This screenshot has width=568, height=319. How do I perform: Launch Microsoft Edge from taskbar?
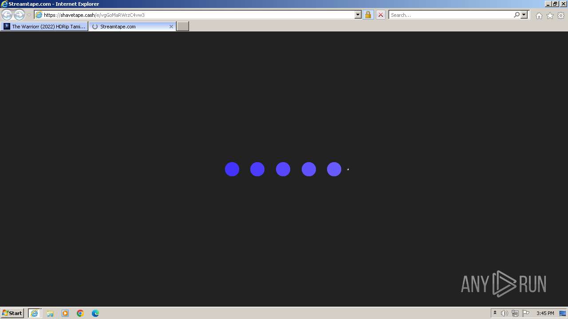(x=95, y=313)
